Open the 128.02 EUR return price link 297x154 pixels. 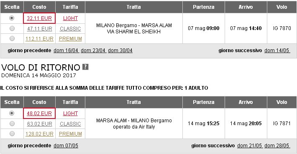[39, 134]
